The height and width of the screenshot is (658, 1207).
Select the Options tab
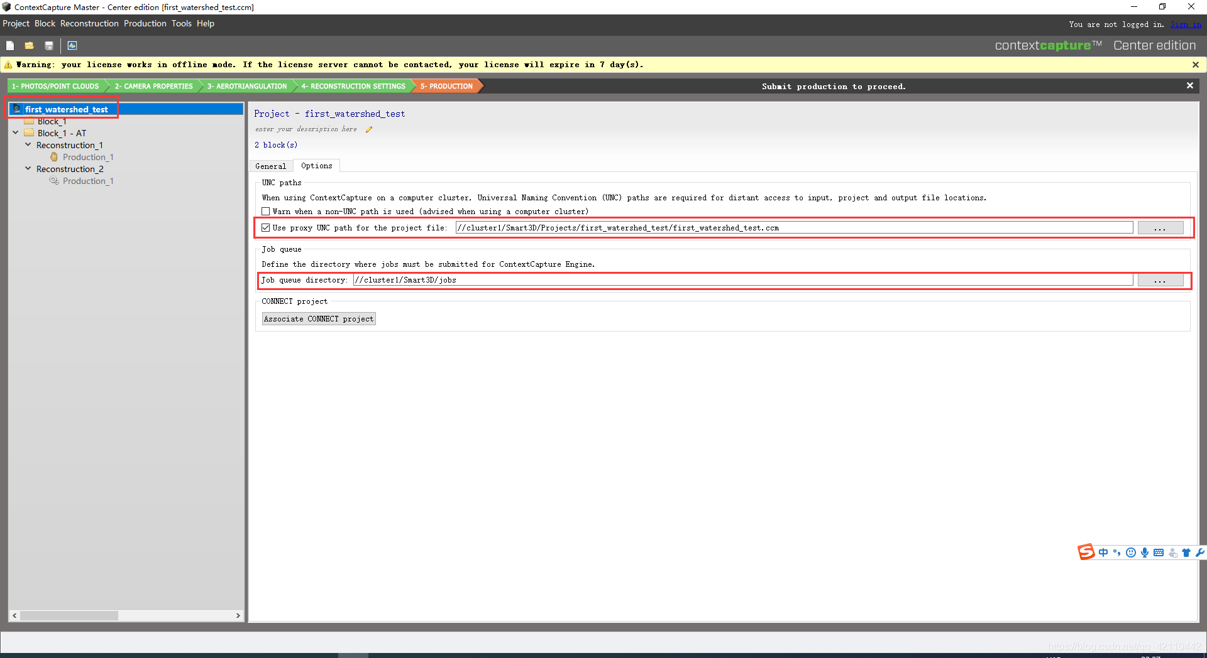[x=316, y=166]
